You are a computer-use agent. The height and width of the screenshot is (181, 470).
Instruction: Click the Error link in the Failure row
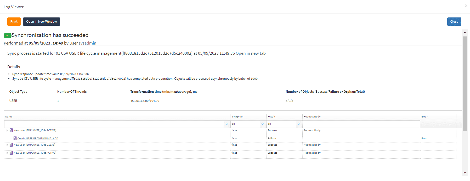pos(424,139)
